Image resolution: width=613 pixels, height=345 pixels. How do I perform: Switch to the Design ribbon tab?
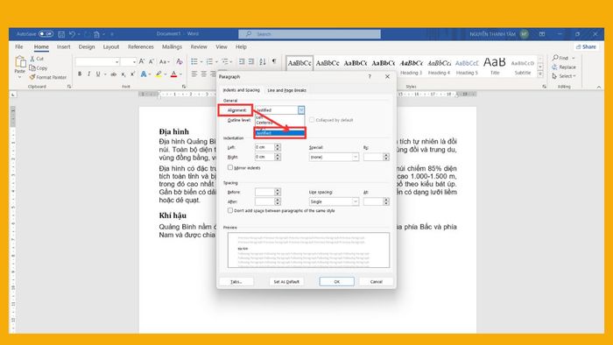[x=87, y=46]
